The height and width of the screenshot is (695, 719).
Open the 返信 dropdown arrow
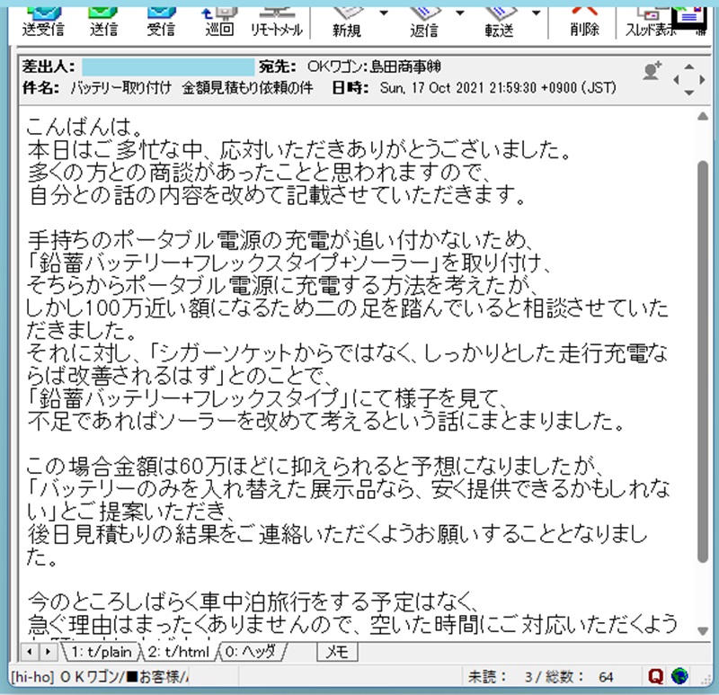point(461,13)
